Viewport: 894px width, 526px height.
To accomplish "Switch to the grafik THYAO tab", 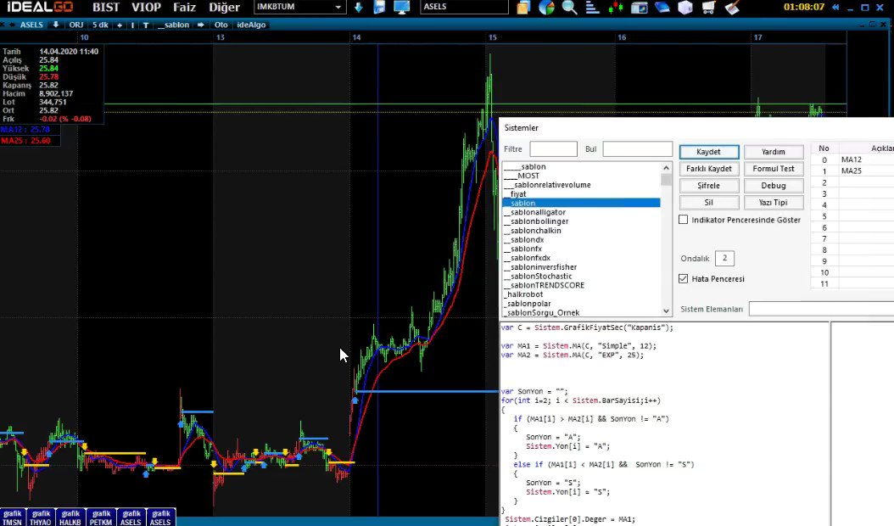I will tap(41, 518).
